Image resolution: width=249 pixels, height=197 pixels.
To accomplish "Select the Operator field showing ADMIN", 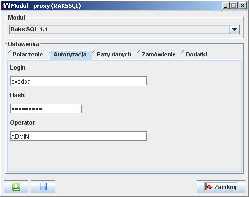I will point(78,136).
